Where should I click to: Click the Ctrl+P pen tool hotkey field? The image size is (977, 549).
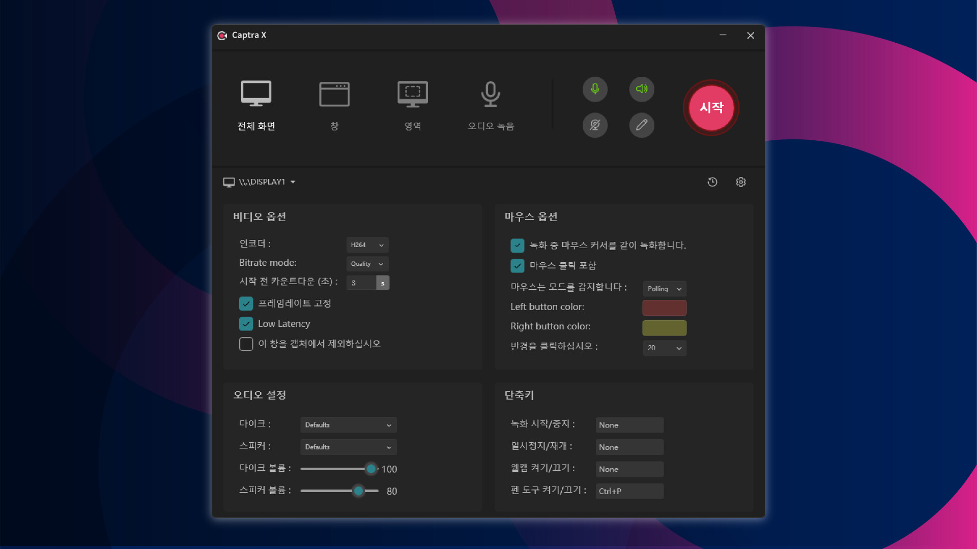(x=629, y=491)
